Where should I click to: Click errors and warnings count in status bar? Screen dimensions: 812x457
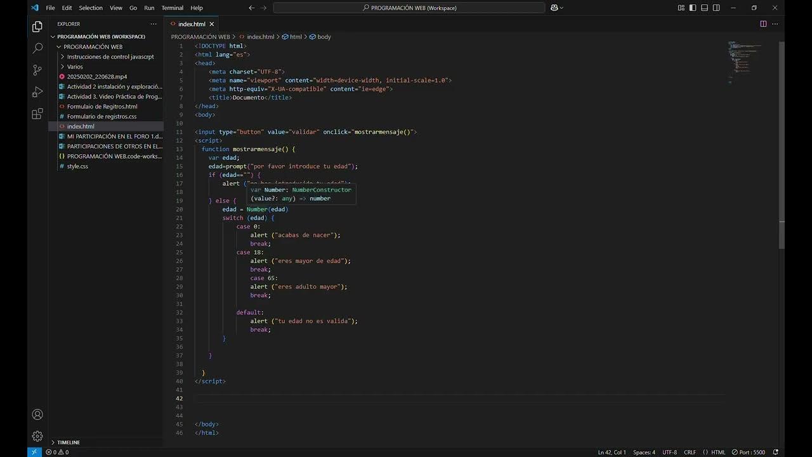57,452
